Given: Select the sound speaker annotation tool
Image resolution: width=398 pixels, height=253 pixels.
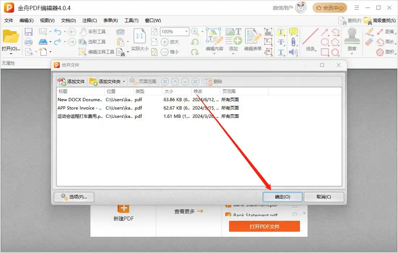Looking at the screenshot, I should click(x=293, y=52).
